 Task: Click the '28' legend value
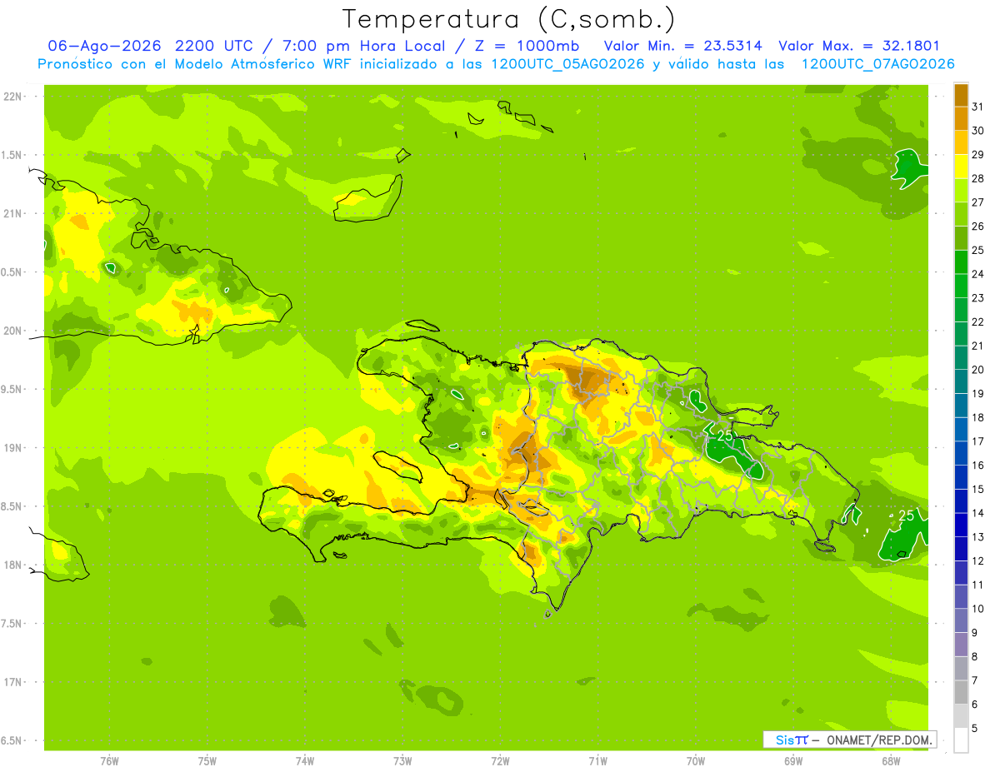pyautogui.click(x=978, y=178)
